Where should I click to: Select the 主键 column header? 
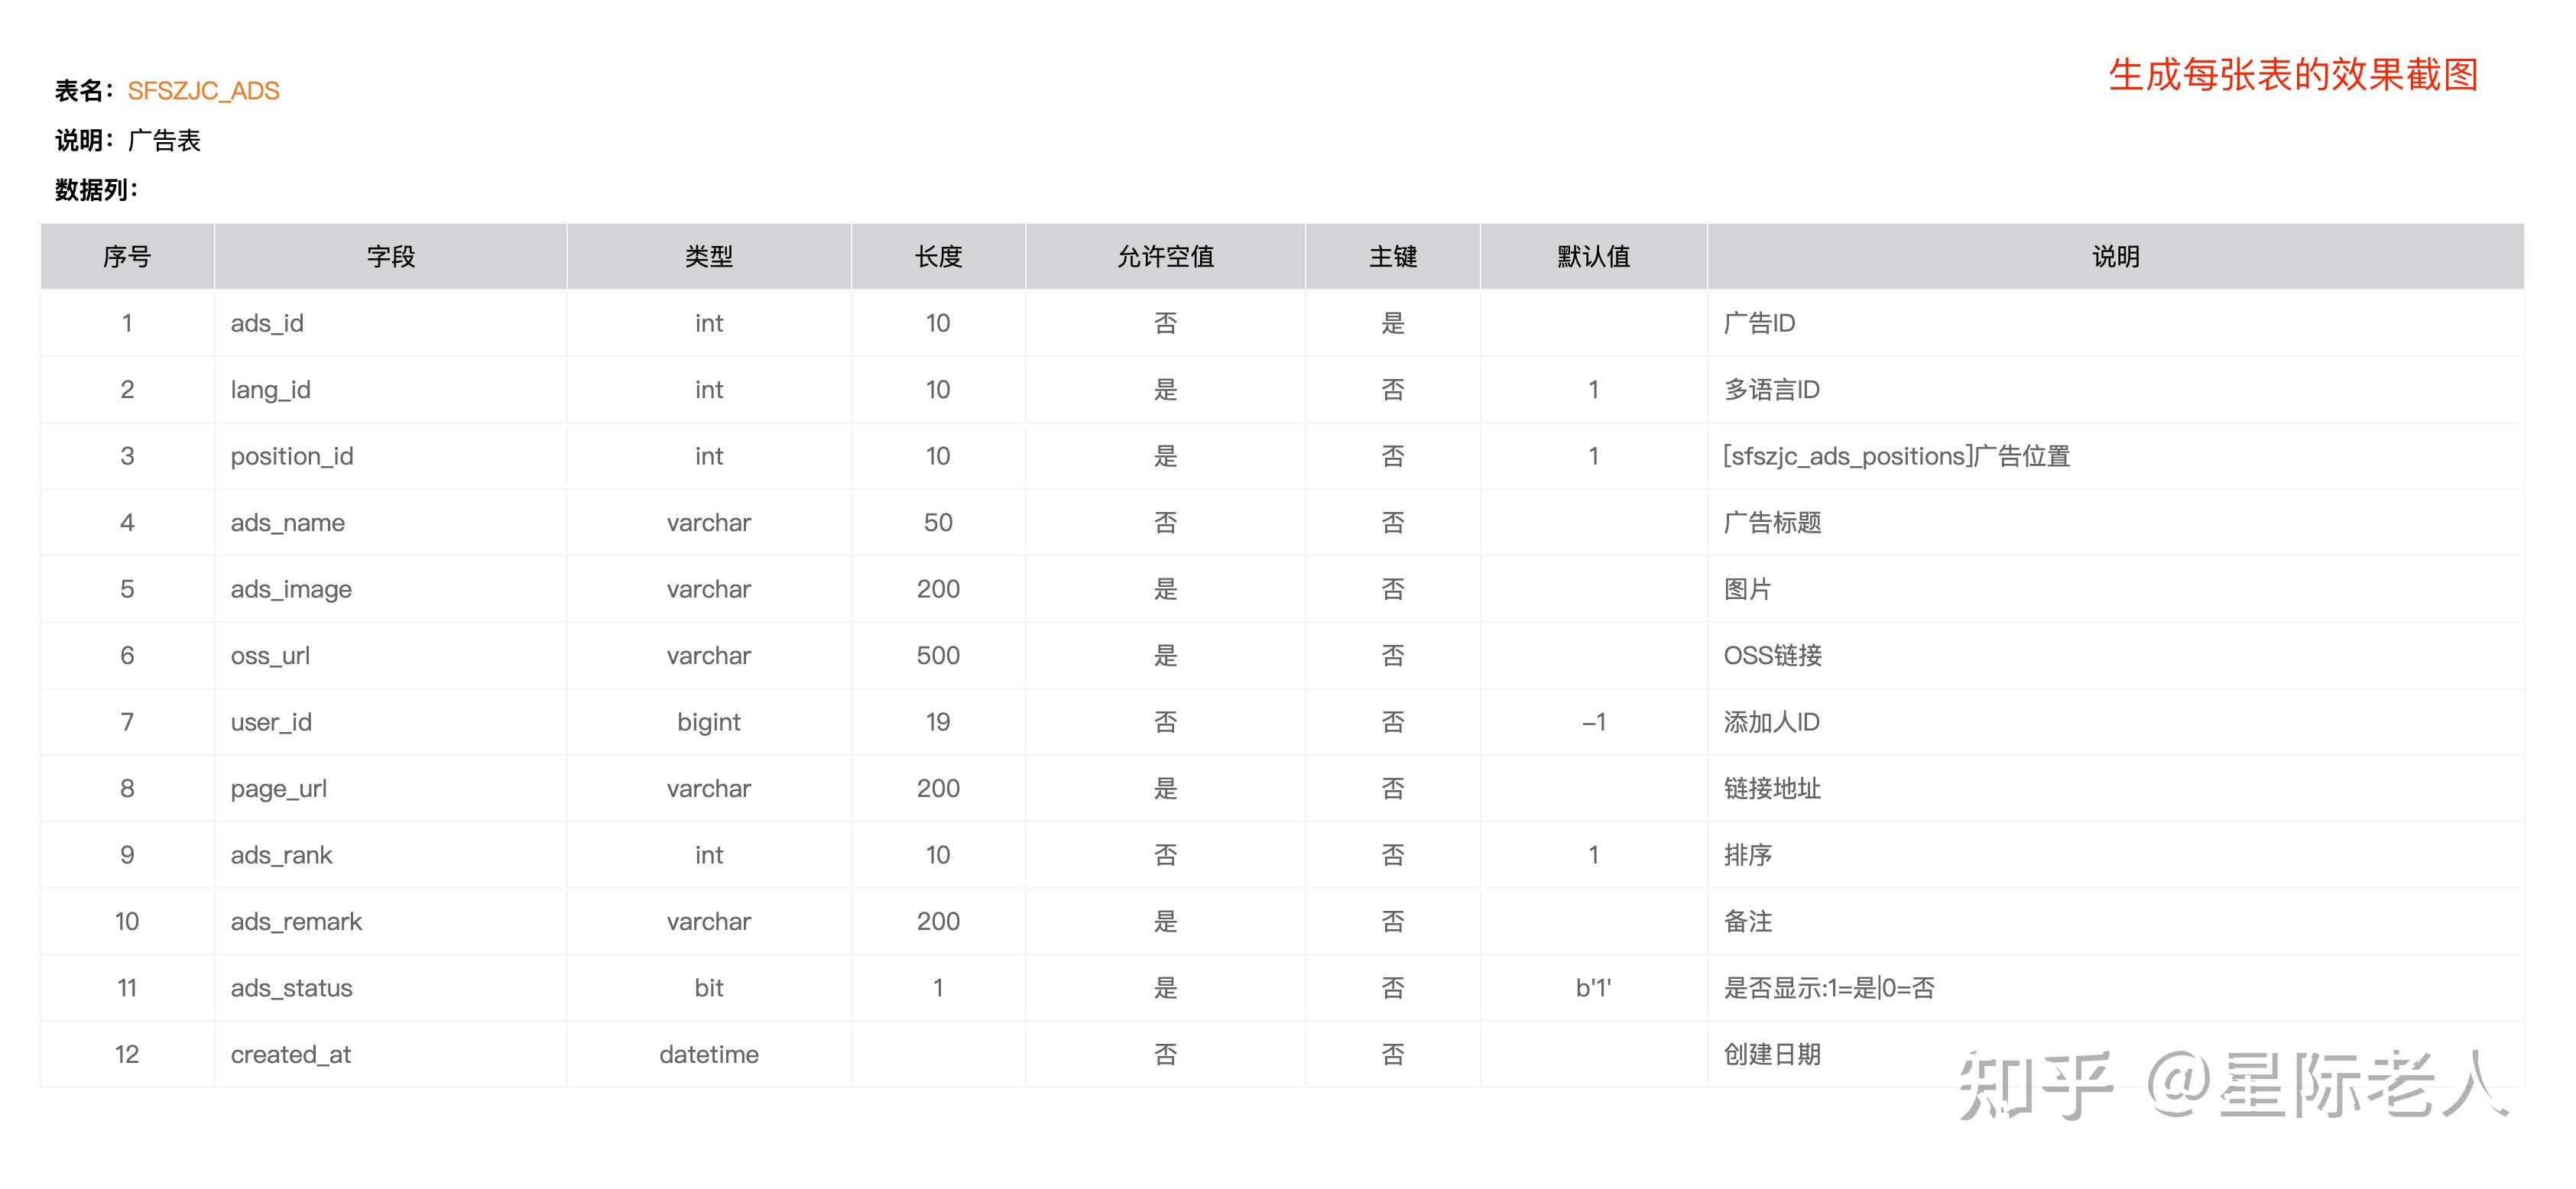(1394, 256)
